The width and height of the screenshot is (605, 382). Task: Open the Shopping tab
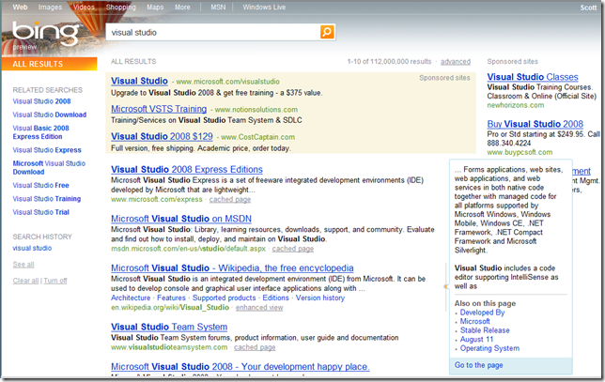(121, 7)
